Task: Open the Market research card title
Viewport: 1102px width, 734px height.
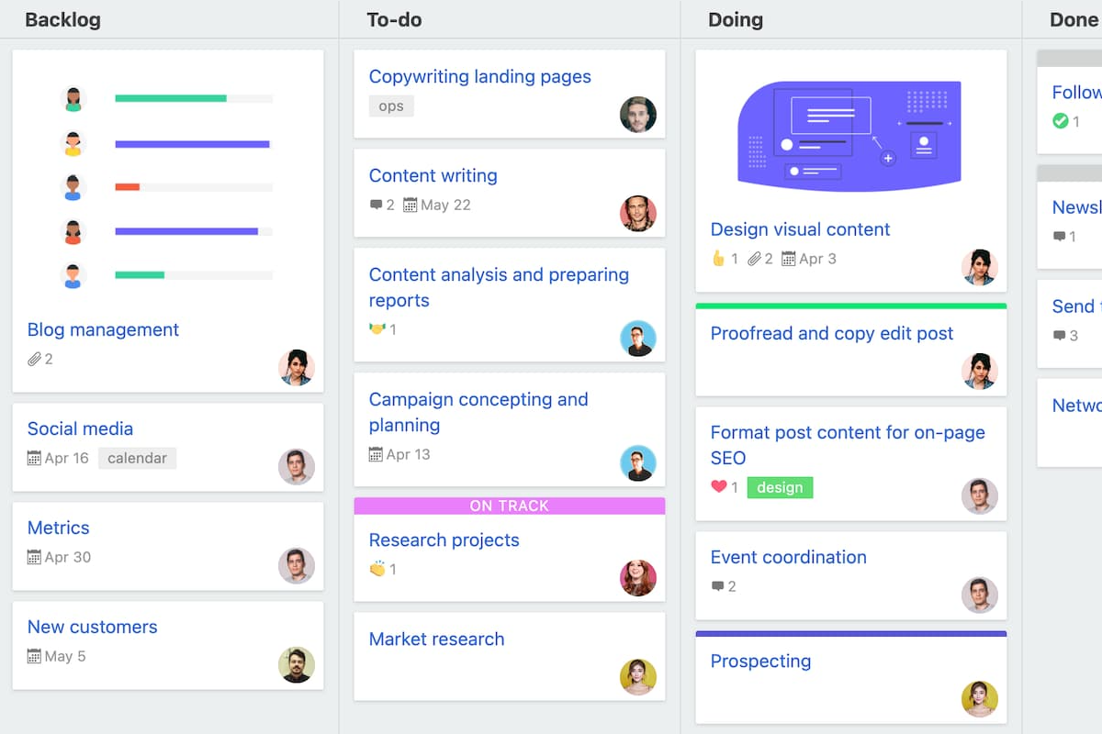Action: point(436,639)
